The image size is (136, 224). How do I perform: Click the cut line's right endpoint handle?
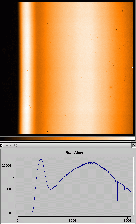pos(133,68)
